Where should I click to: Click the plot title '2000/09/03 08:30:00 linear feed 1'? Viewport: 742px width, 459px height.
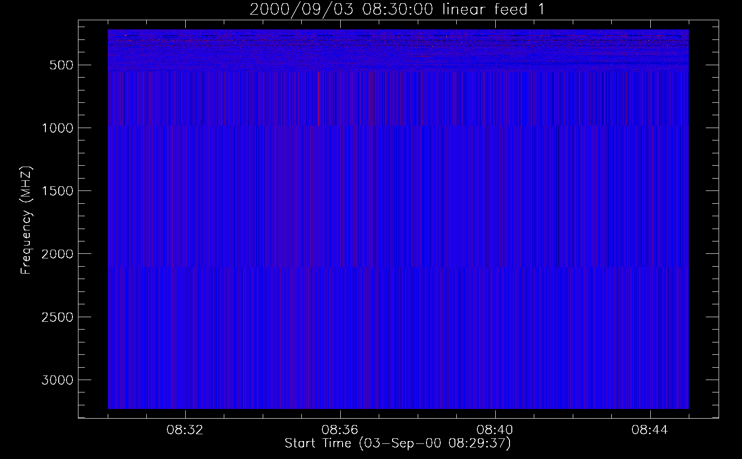click(x=397, y=9)
